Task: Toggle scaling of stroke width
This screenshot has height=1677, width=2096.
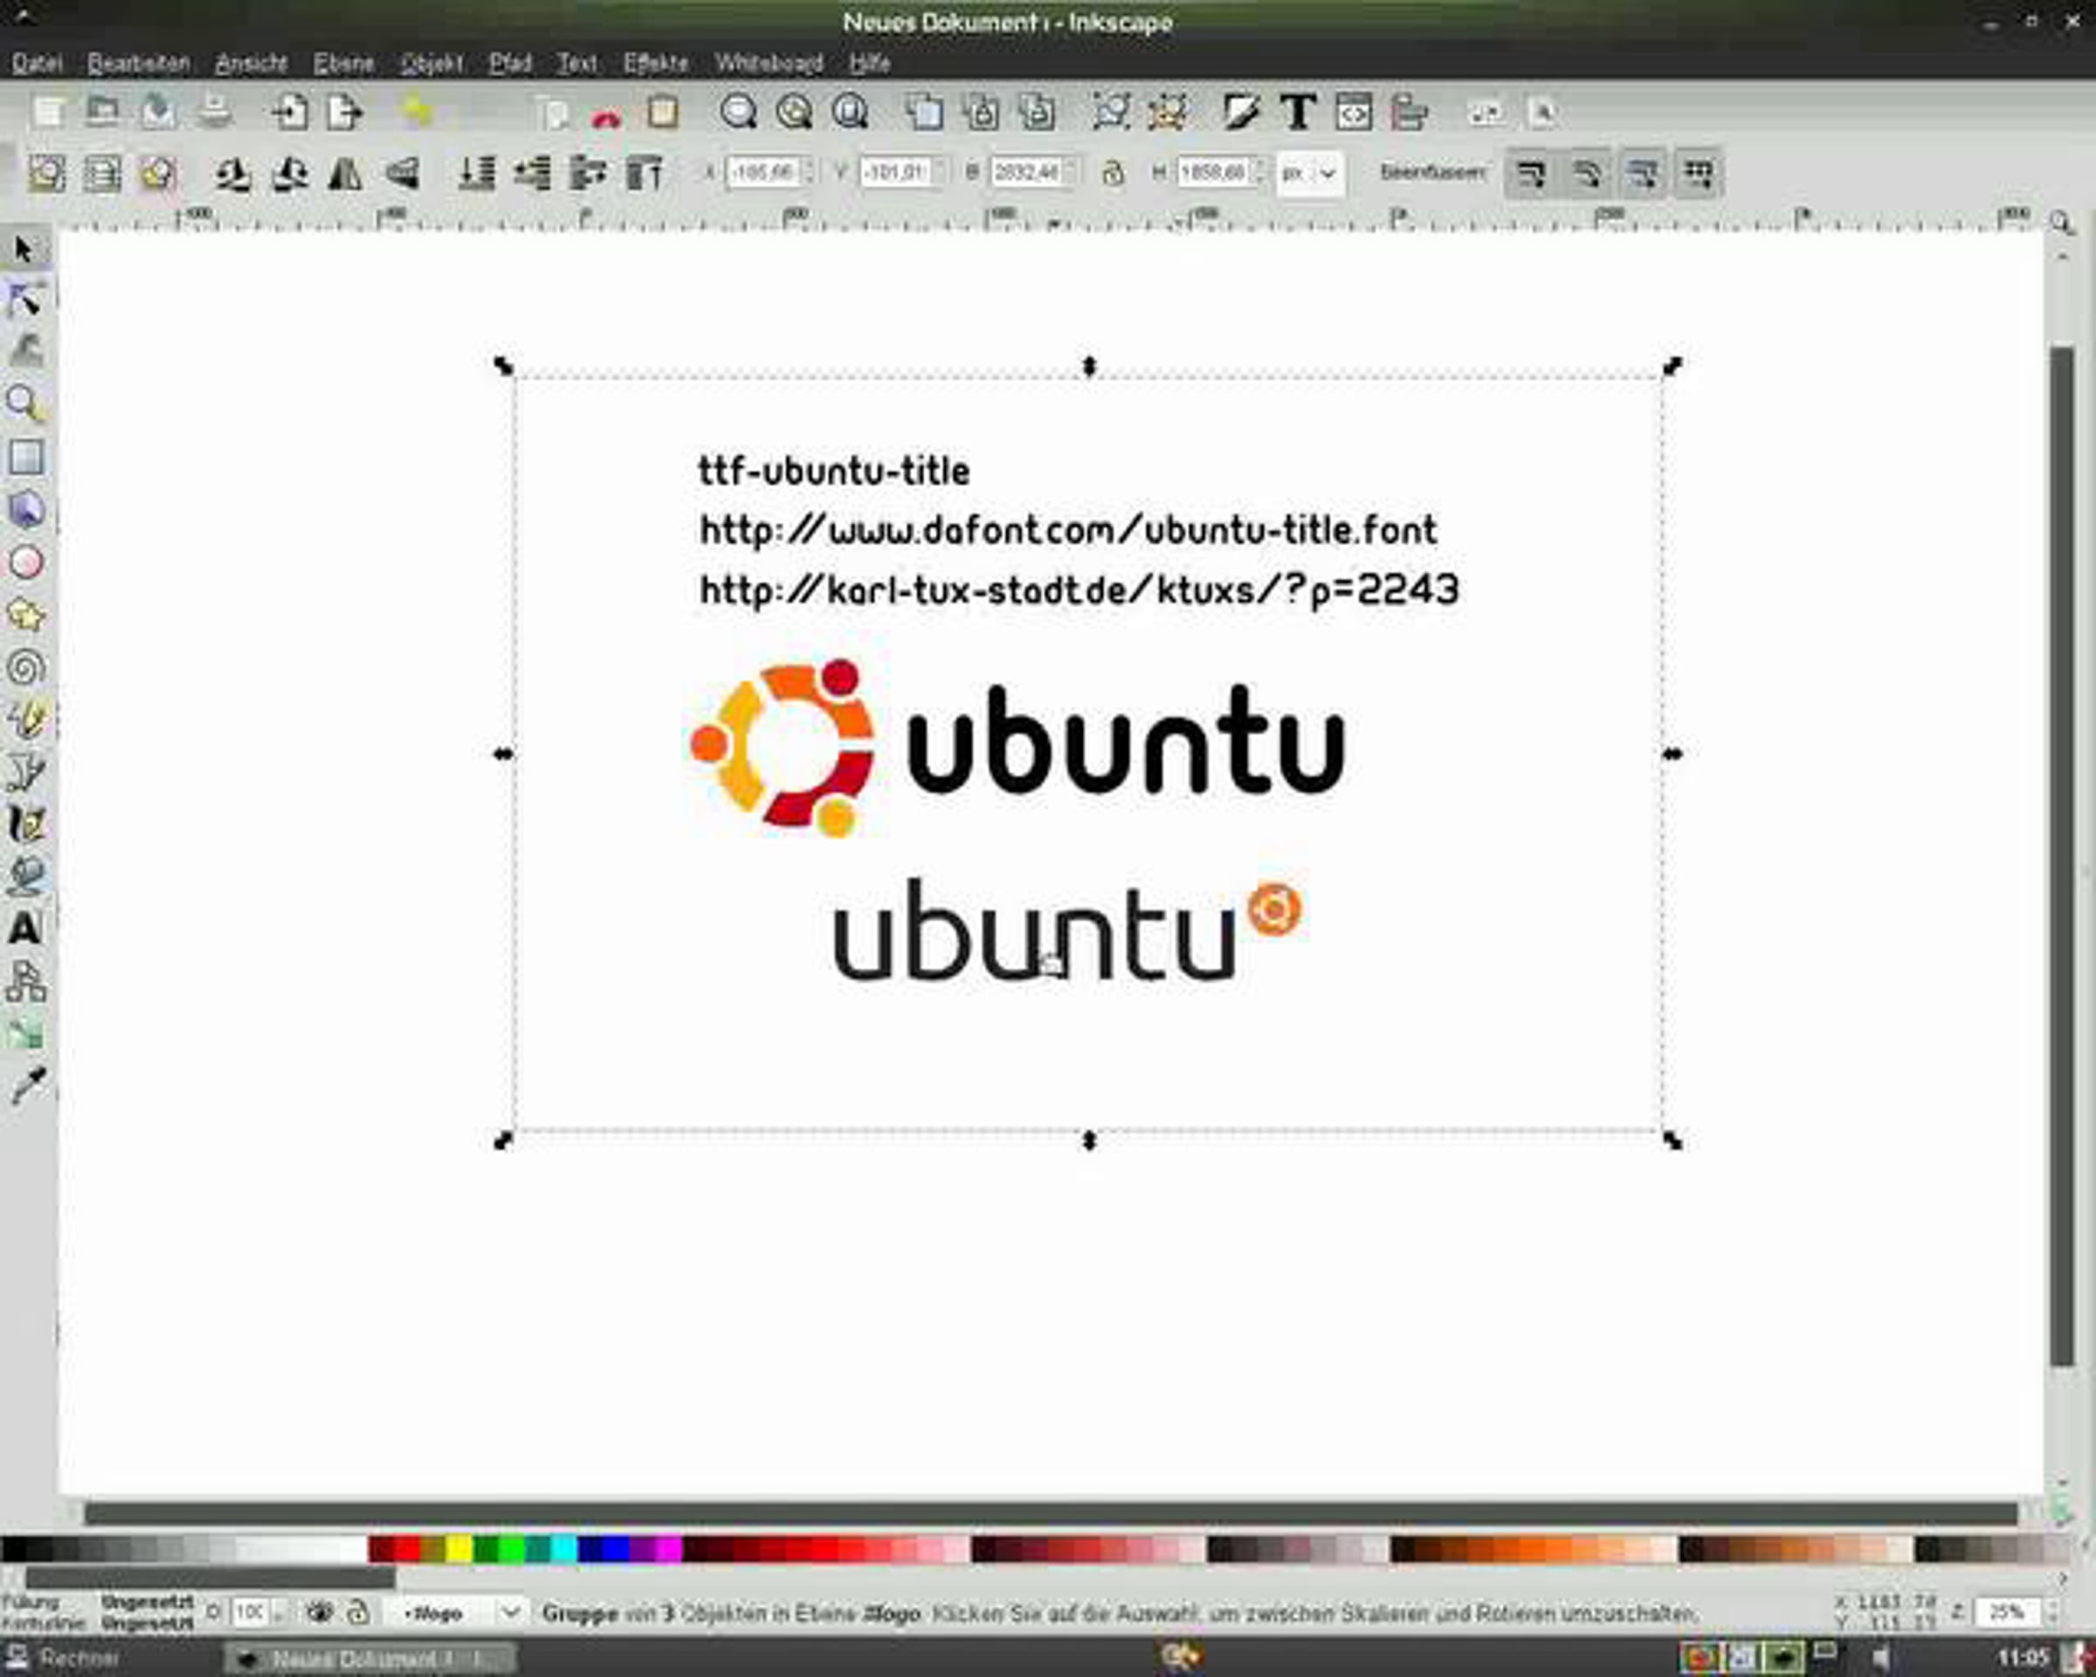Action: coord(1531,175)
